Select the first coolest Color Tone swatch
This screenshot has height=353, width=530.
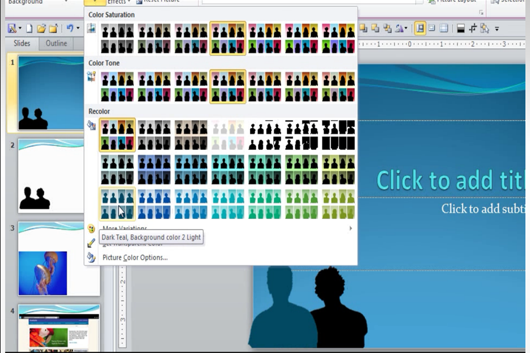click(117, 87)
